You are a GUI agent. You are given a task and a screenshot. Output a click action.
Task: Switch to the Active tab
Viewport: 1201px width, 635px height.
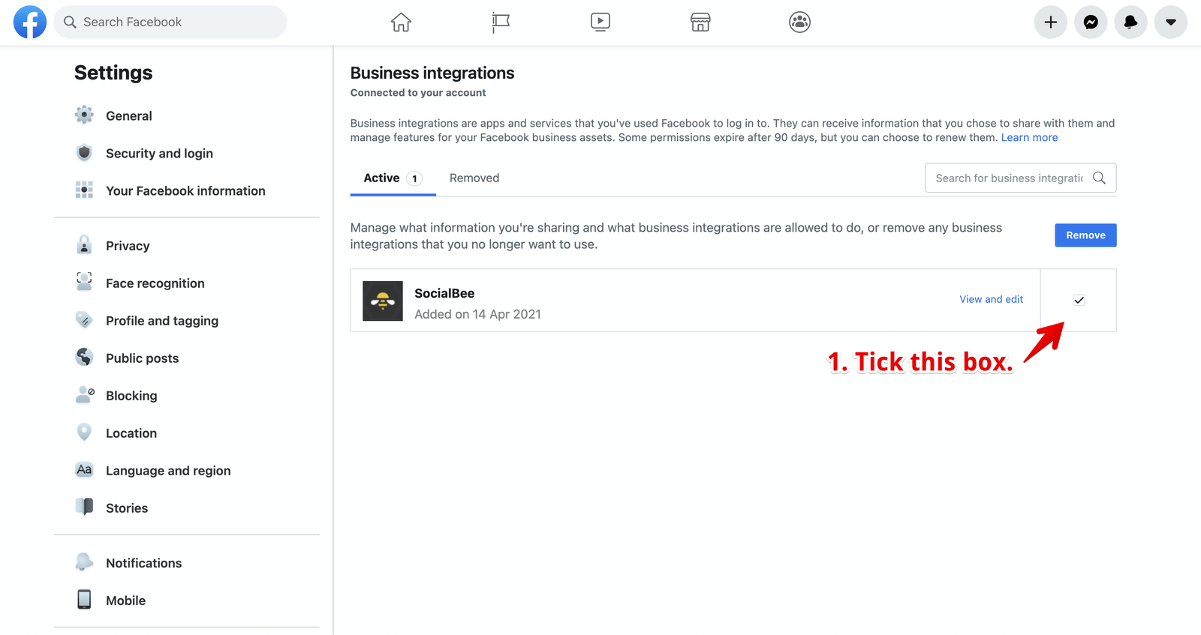pyautogui.click(x=393, y=178)
